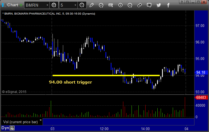Open the studies chart-line menu
209x132 pixels.
pyautogui.click(x=101, y=5)
